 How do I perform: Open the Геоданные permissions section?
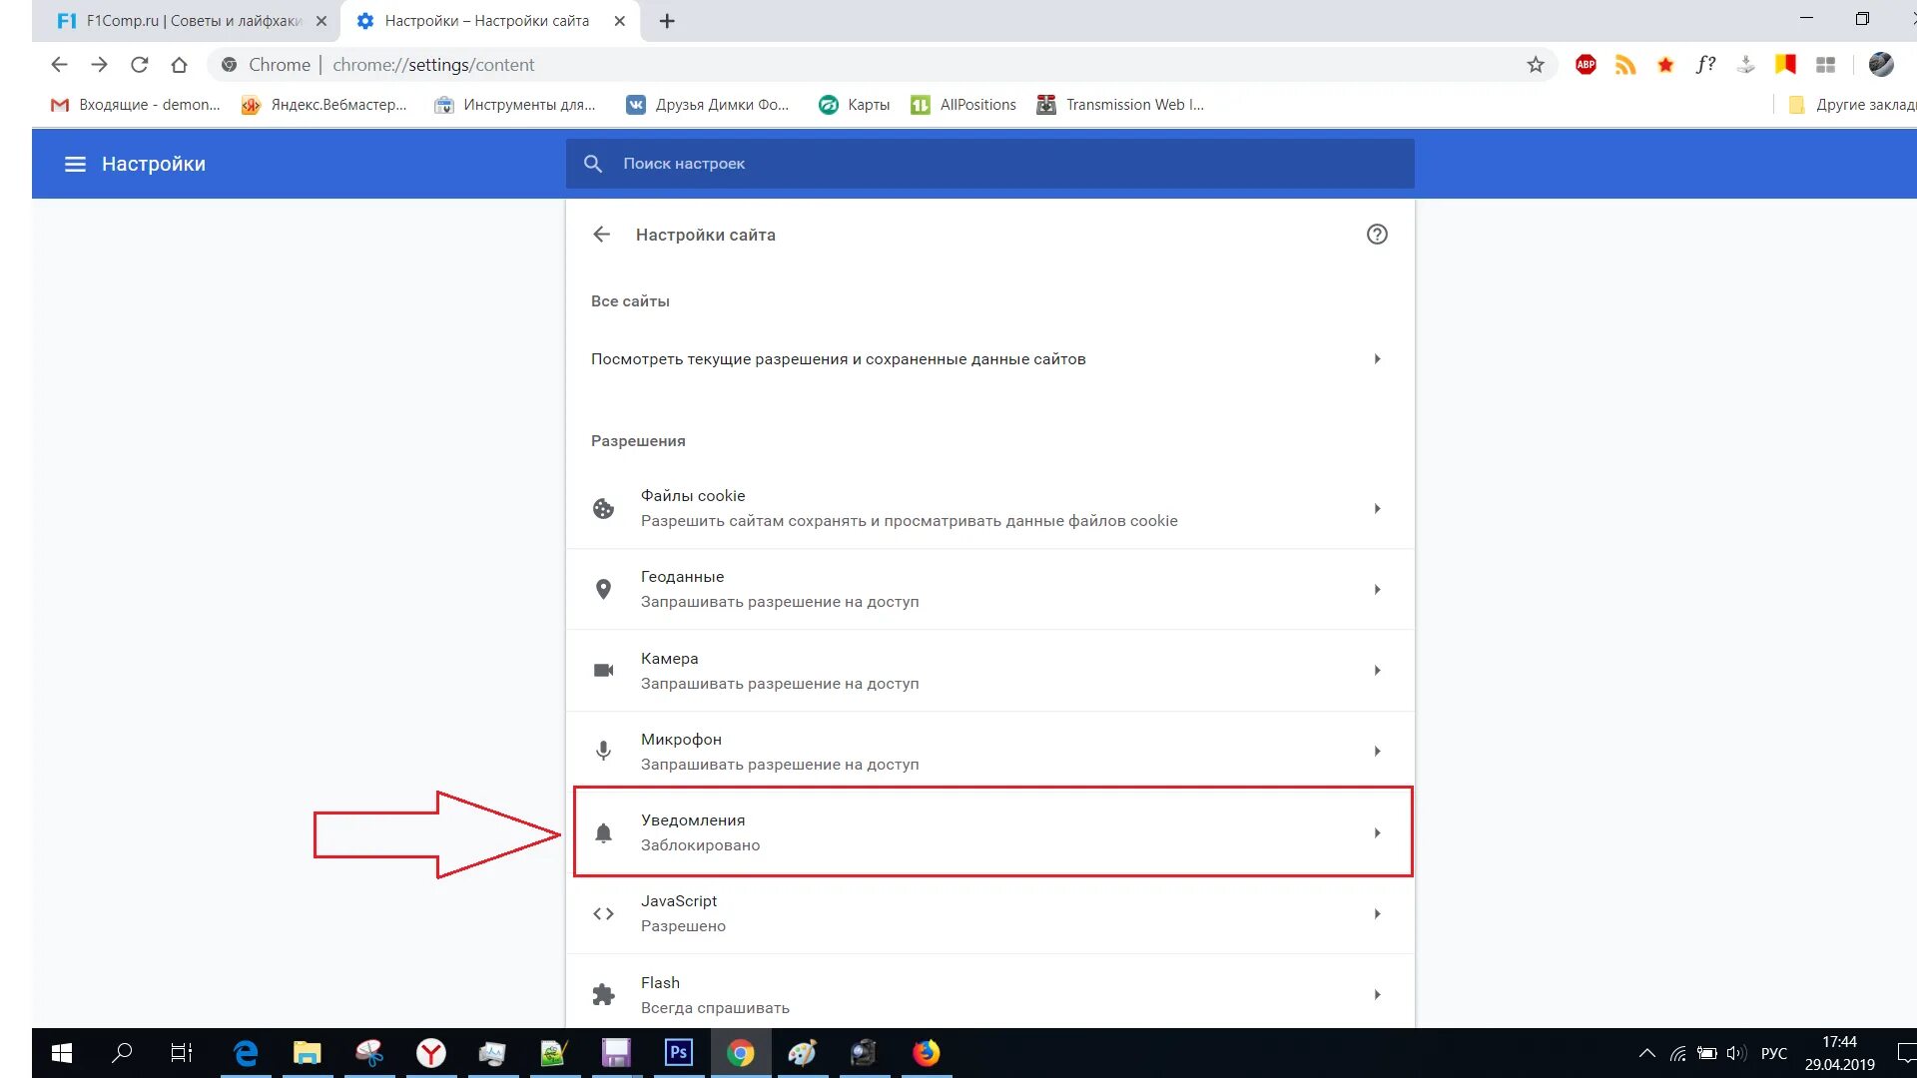(988, 588)
